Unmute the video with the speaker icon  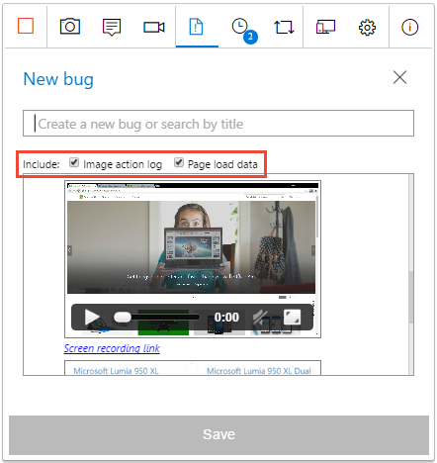coord(260,318)
